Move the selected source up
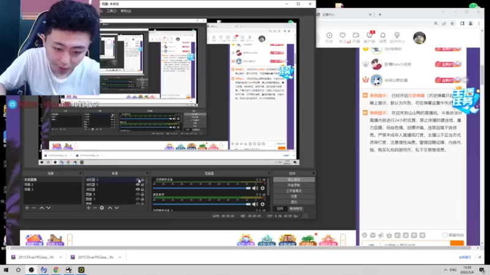 tap(110, 208)
